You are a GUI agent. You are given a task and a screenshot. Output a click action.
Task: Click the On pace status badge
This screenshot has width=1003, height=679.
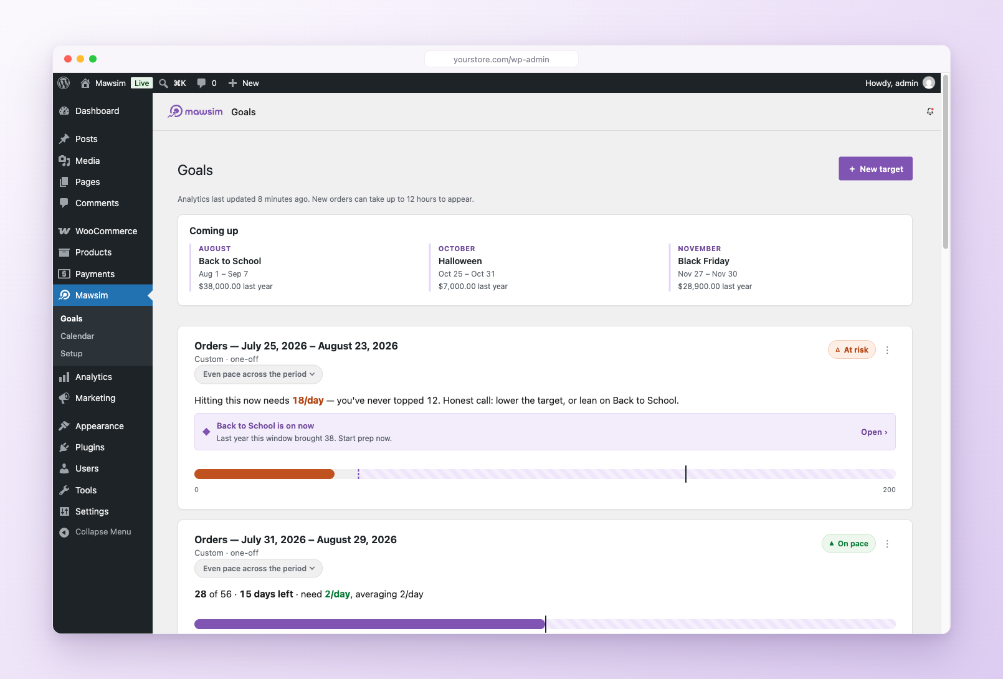click(x=849, y=544)
